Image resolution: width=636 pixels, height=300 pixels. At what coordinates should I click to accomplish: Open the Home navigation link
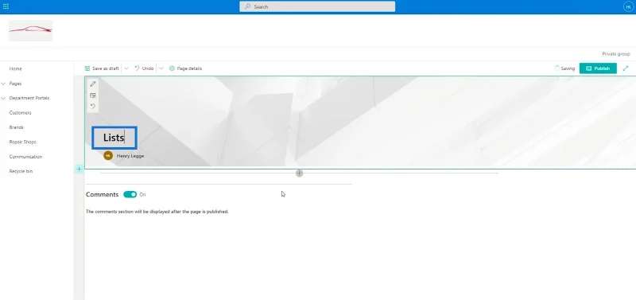pos(15,68)
